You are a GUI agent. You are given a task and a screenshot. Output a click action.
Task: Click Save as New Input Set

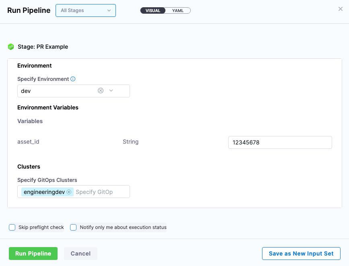pyautogui.click(x=301, y=254)
